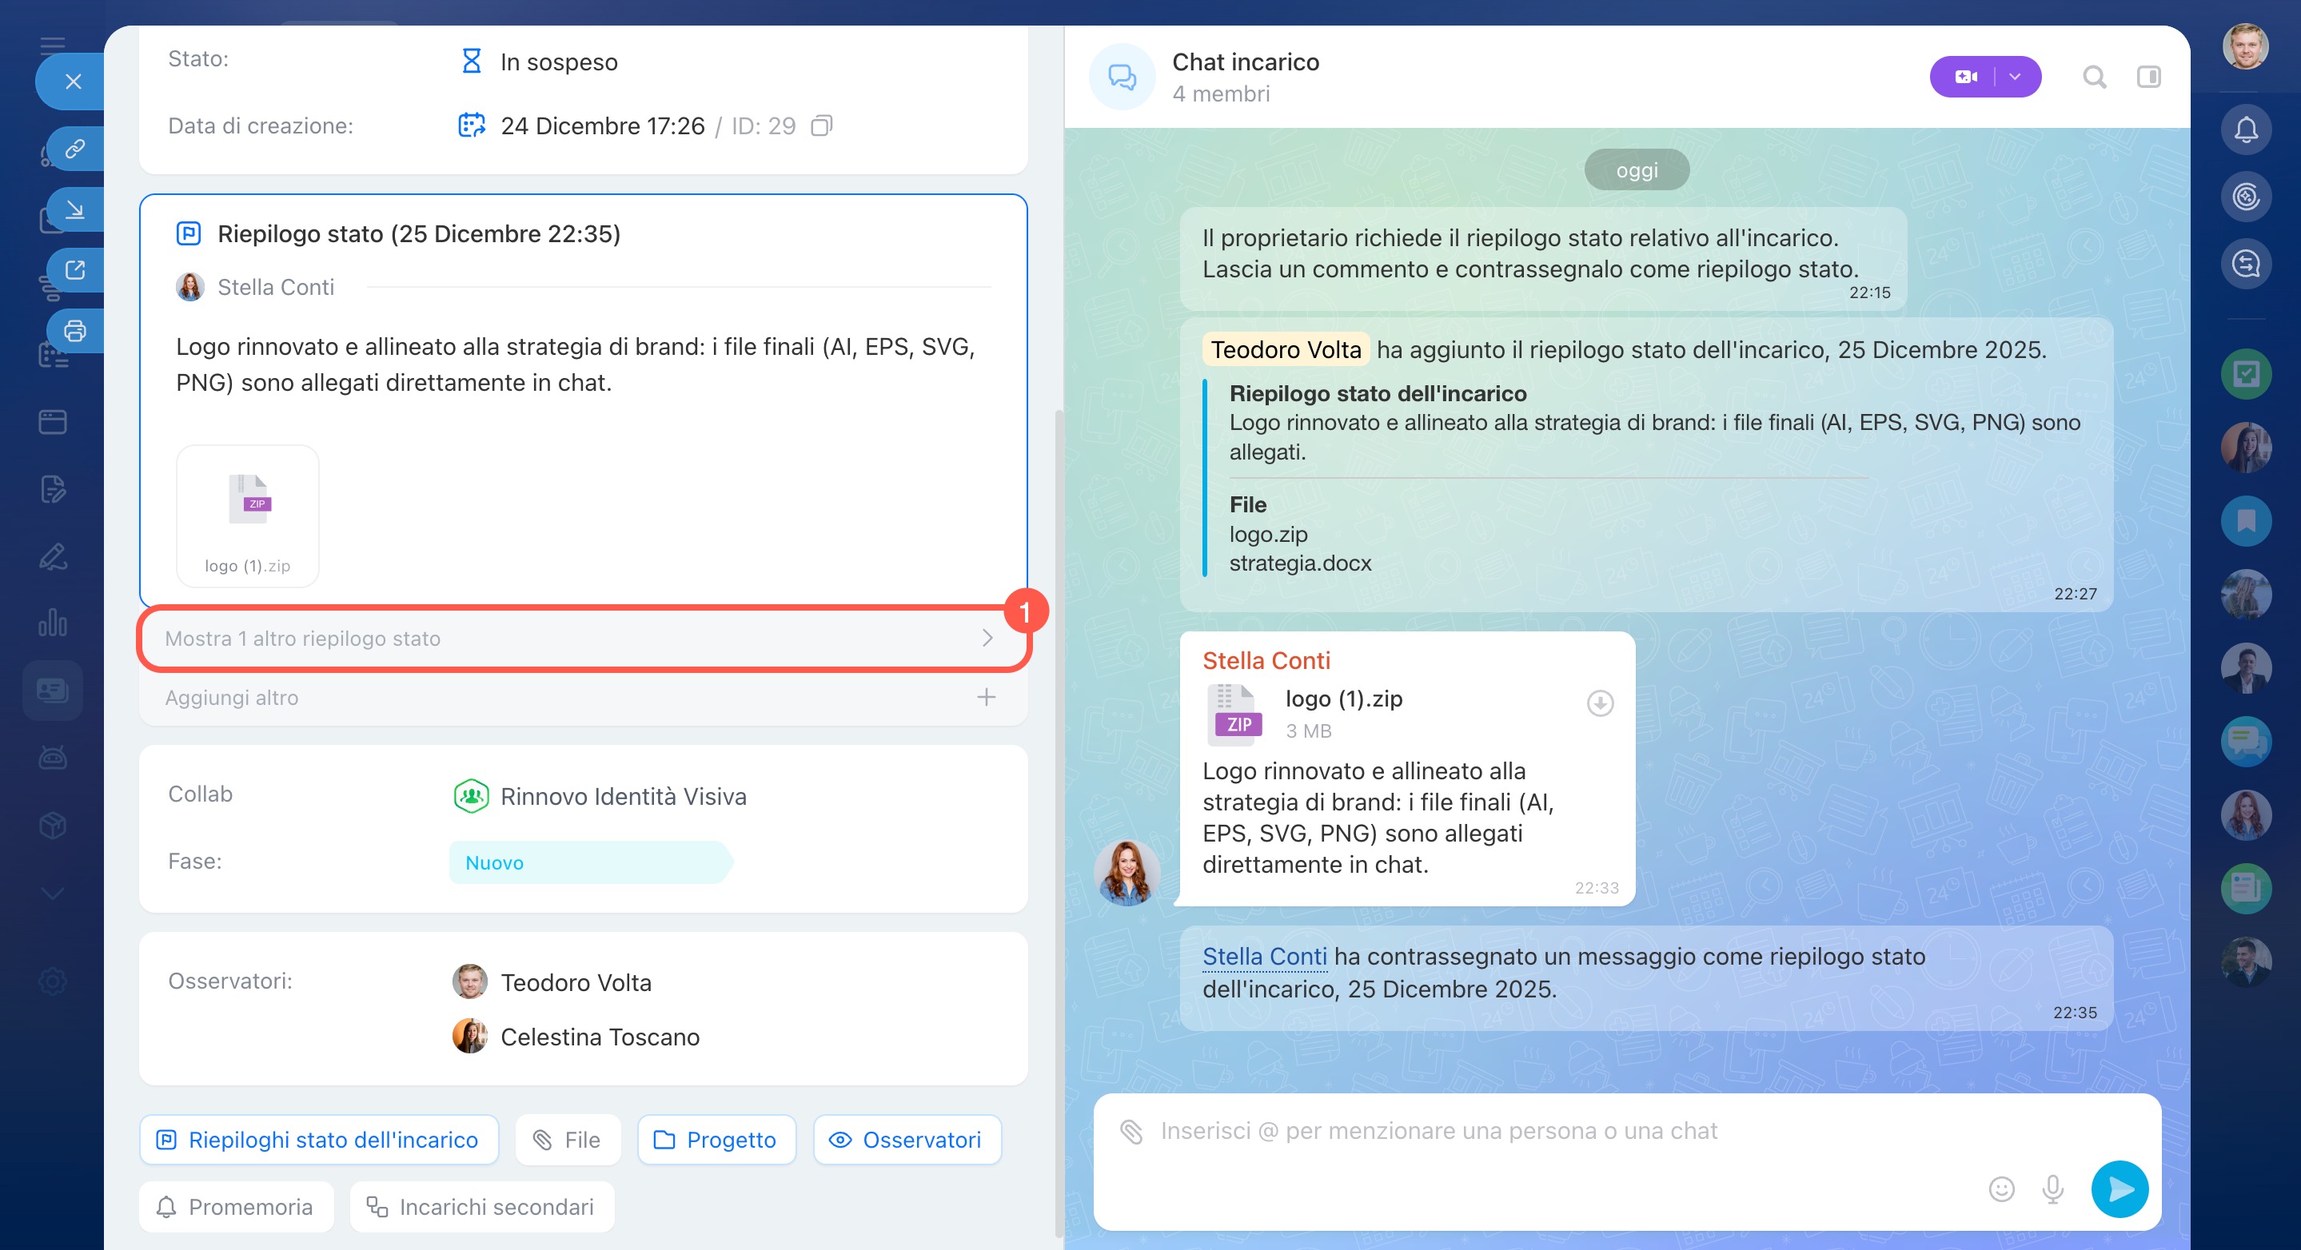Download logo (1).zip from chat message
2301x1250 pixels.
1599,703
